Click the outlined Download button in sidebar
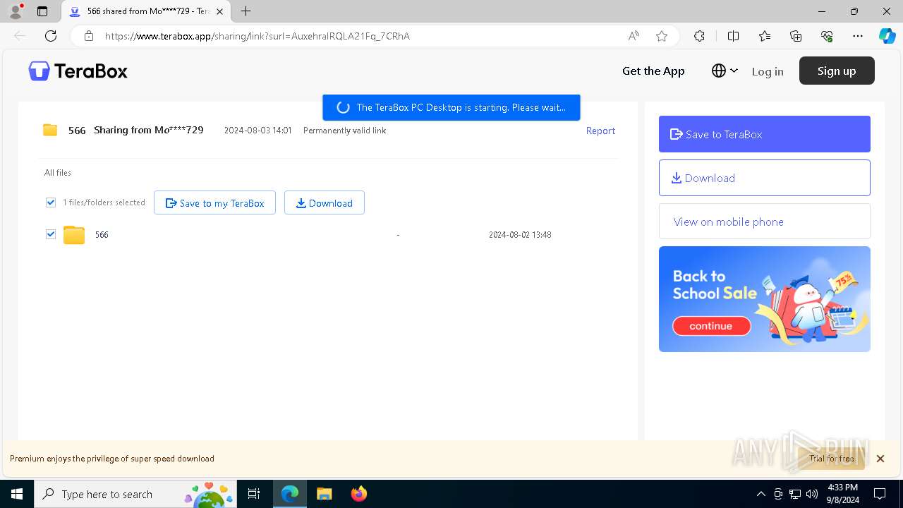This screenshot has width=903, height=508. (765, 178)
